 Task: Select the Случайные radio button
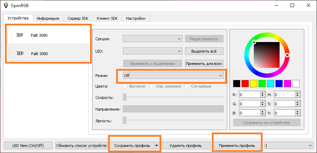(187, 86)
